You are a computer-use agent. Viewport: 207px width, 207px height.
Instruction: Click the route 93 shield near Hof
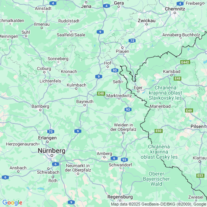(115, 70)
